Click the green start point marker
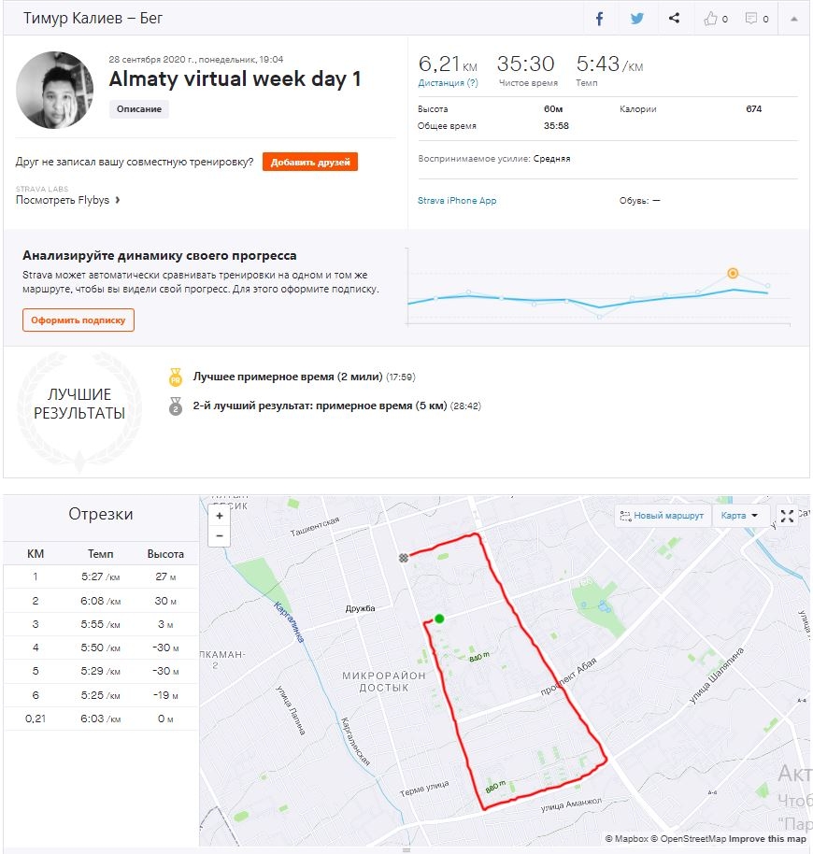 [x=438, y=618]
